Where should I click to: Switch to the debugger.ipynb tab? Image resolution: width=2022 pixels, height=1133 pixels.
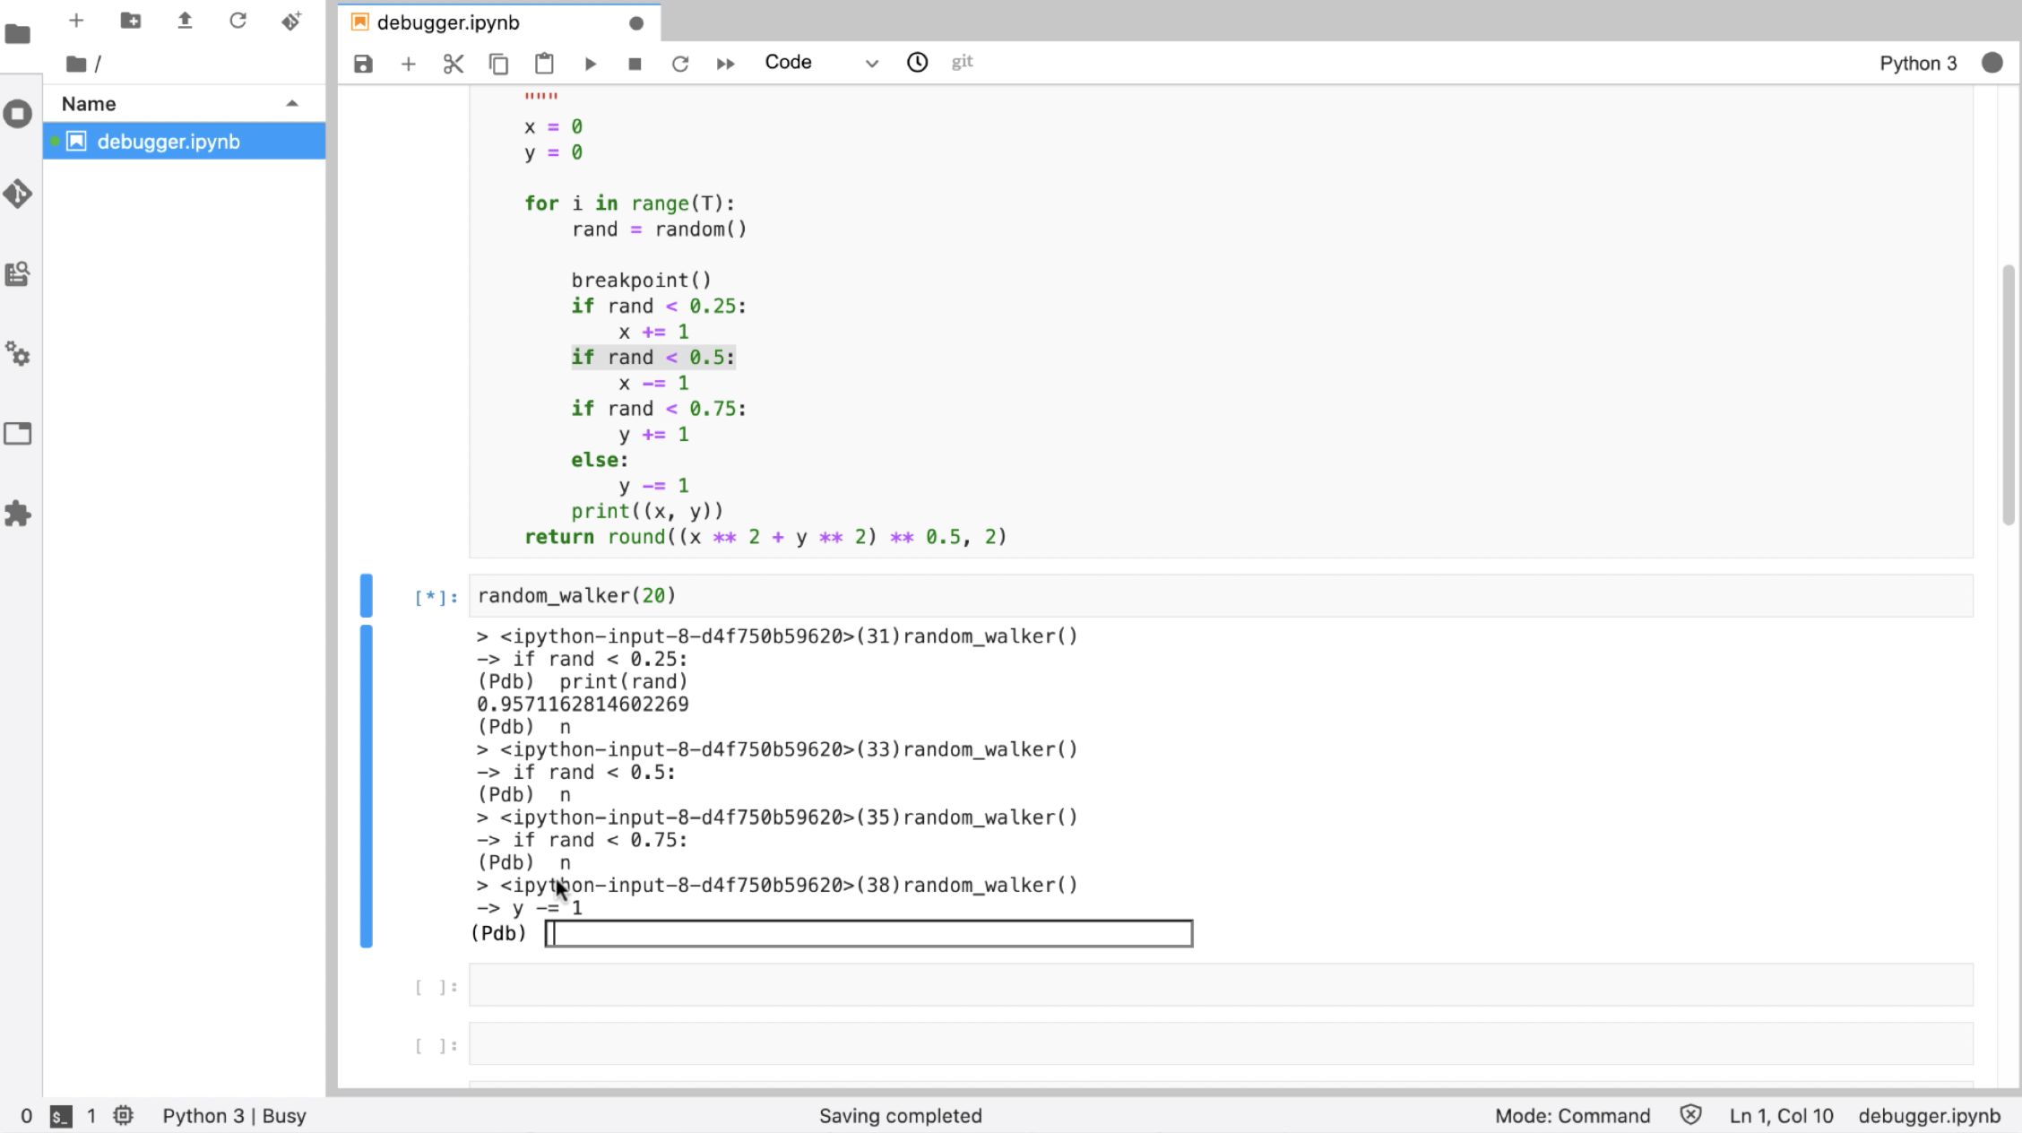[448, 22]
